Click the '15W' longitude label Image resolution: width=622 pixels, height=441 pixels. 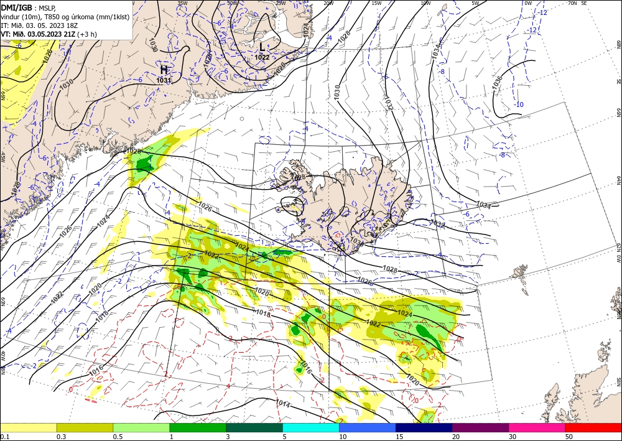(x=377, y=3)
